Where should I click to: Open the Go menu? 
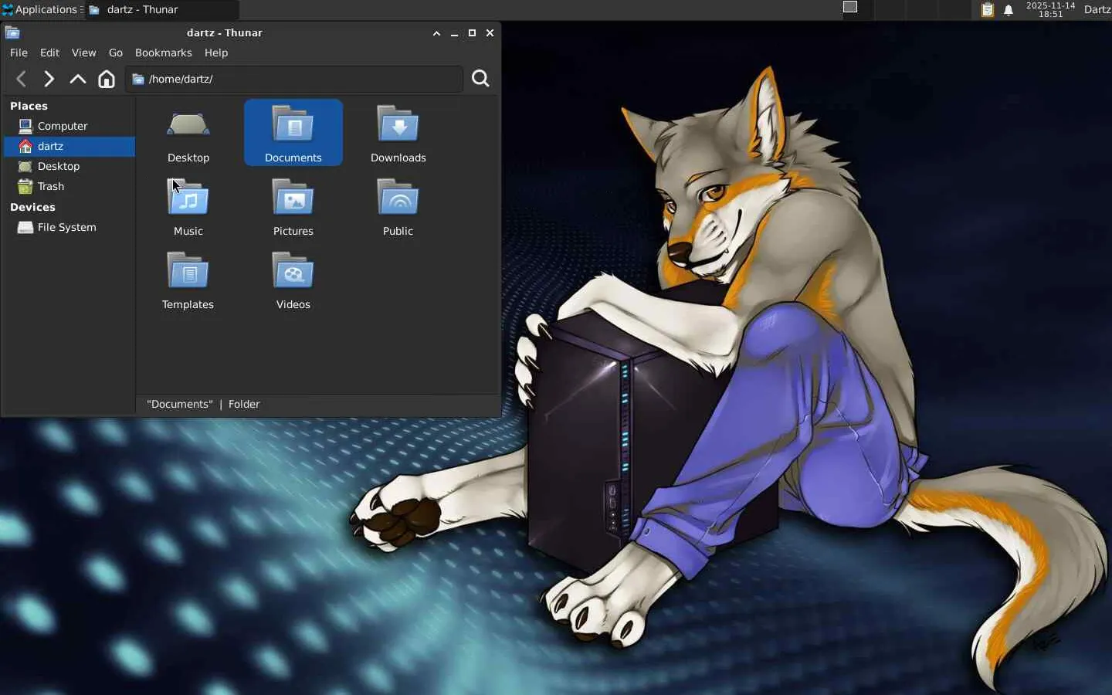pyautogui.click(x=116, y=53)
